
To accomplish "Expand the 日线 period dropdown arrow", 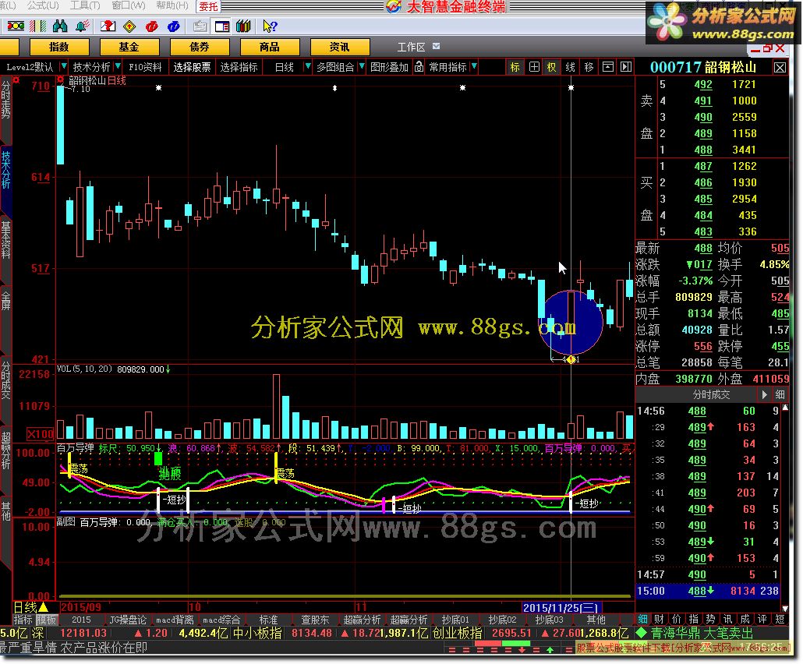I will point(307,66).
